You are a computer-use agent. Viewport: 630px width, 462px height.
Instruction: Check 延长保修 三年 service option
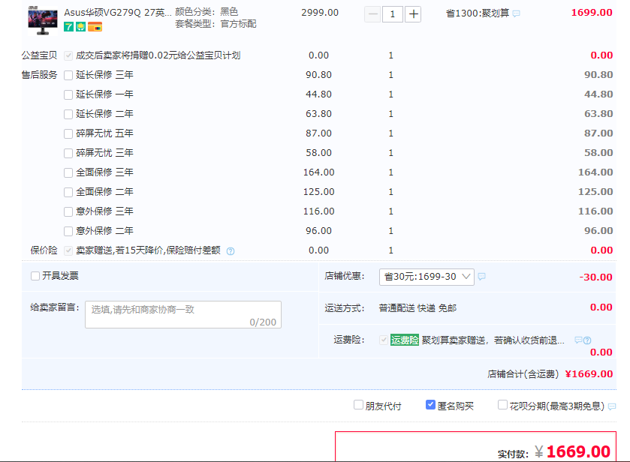(x=68, y=76)
